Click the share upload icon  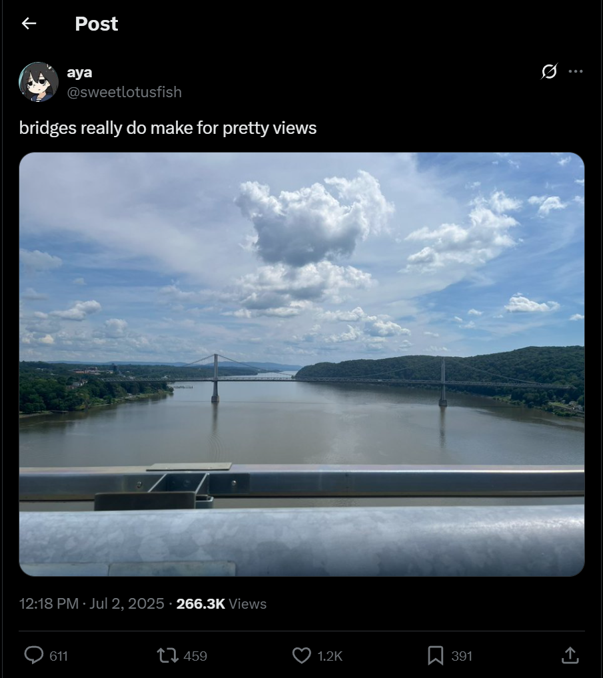click(x=570, y=655)
